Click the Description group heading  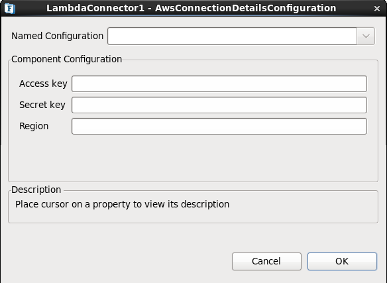coord(36,190)
